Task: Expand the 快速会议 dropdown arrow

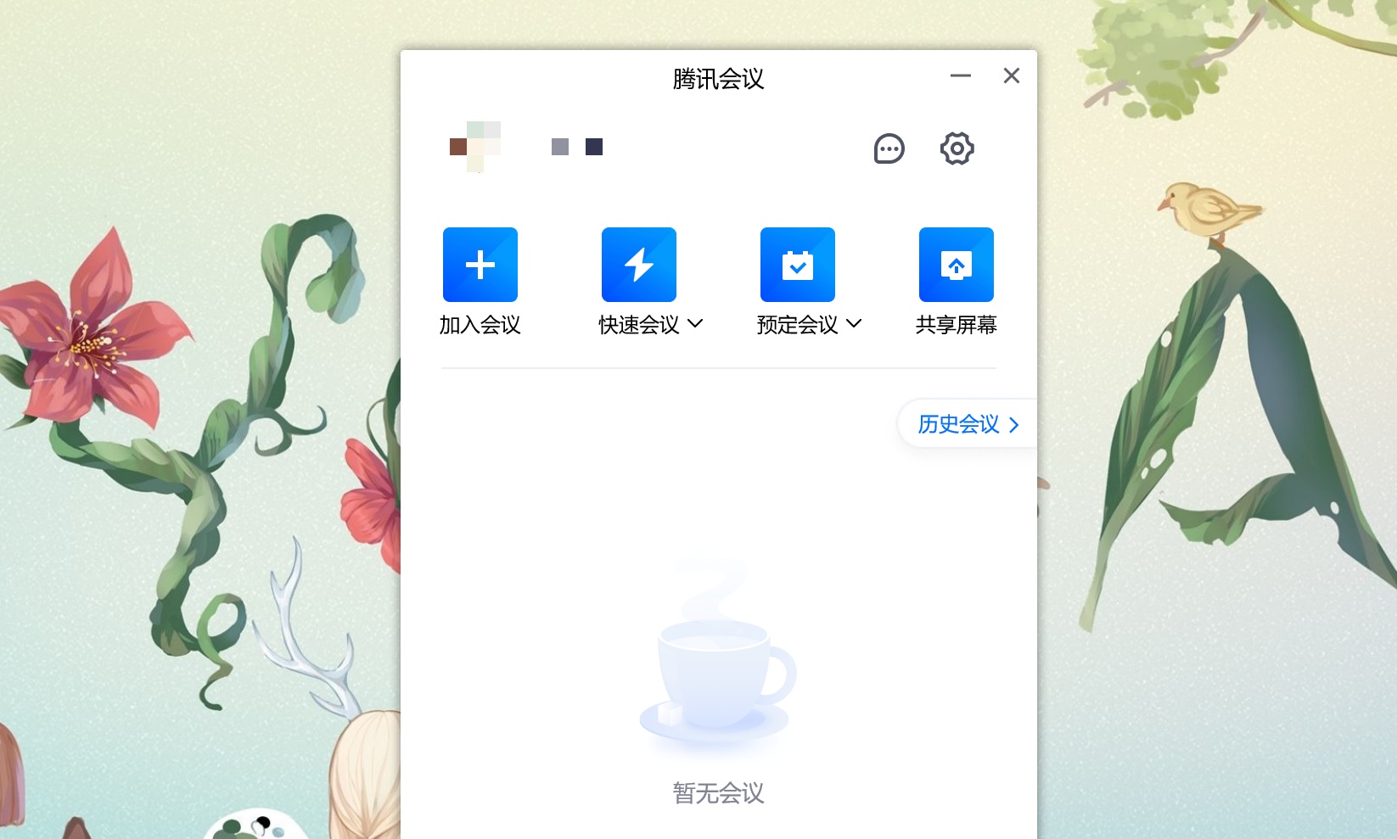Action: point(695,323)
